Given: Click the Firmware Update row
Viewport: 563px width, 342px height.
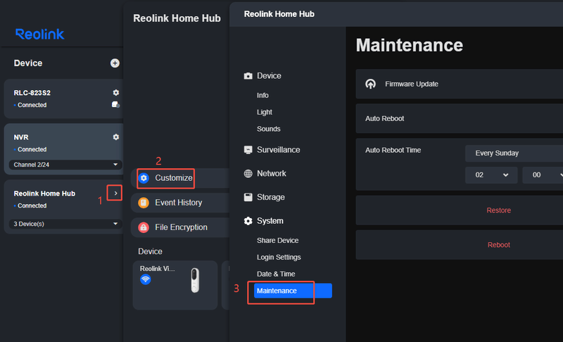Looking at the screenshot, I should 460,84.
